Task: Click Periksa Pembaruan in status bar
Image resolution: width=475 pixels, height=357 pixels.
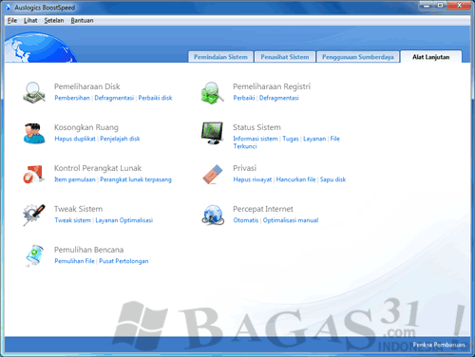Action: tap(439, 345)
